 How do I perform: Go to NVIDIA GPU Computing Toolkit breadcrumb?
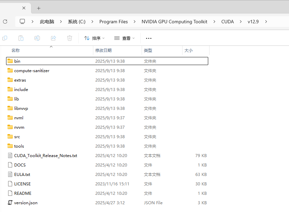(174, 22)
